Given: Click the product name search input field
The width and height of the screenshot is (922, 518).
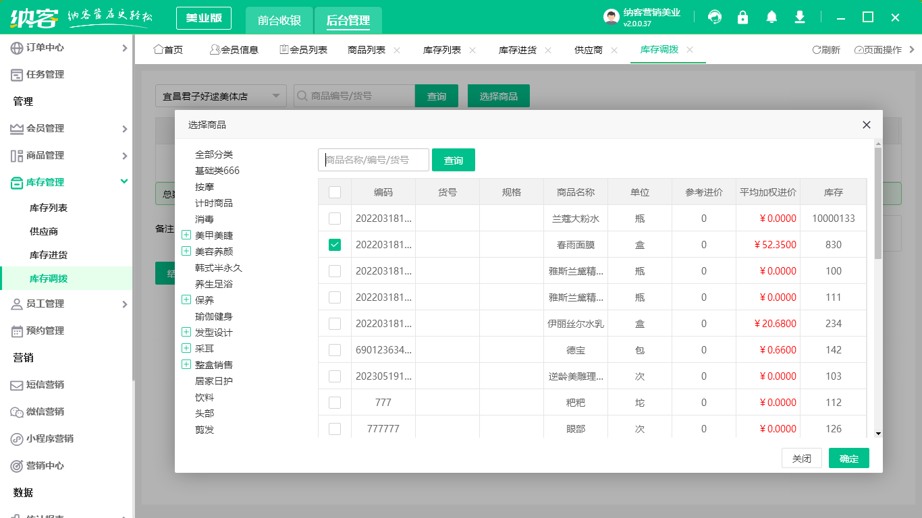Looking at the screenshot, I should (x=373, y=160).
